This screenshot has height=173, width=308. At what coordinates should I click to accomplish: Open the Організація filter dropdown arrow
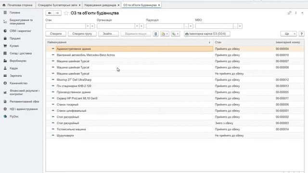click(x=137, y=26)
